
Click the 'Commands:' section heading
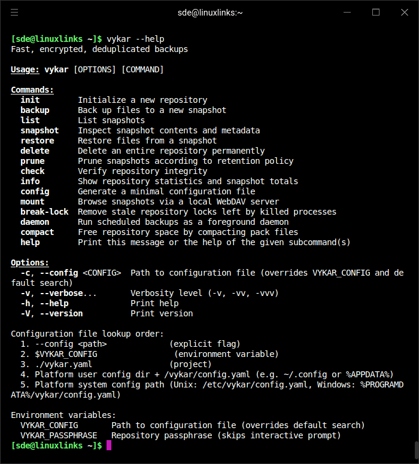(32, 90)
